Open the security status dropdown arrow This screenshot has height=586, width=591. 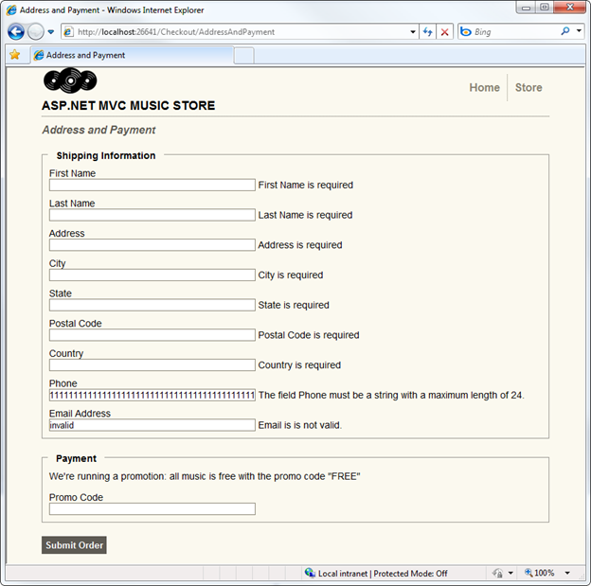click(510, 573)
